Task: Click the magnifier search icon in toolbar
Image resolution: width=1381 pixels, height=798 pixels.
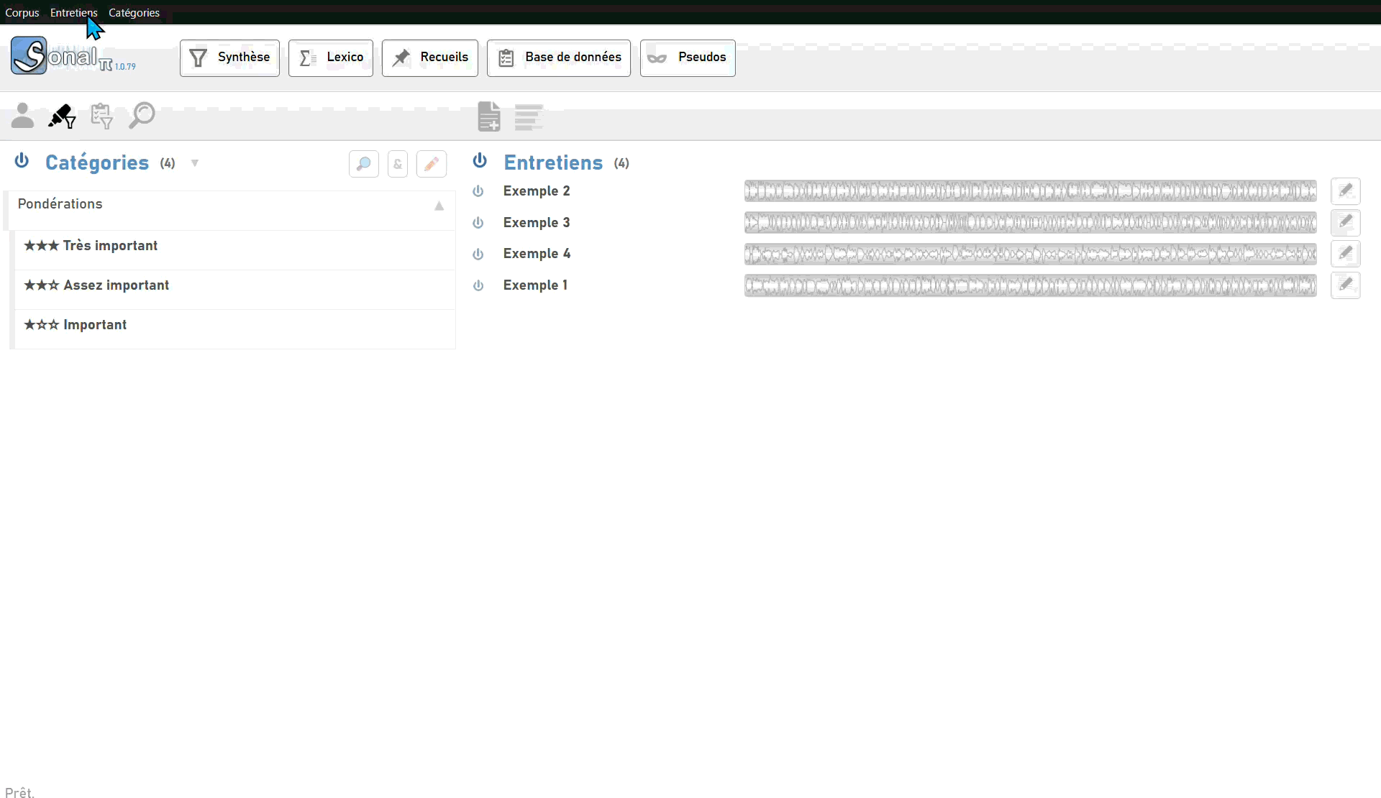Action: [142, 115]
